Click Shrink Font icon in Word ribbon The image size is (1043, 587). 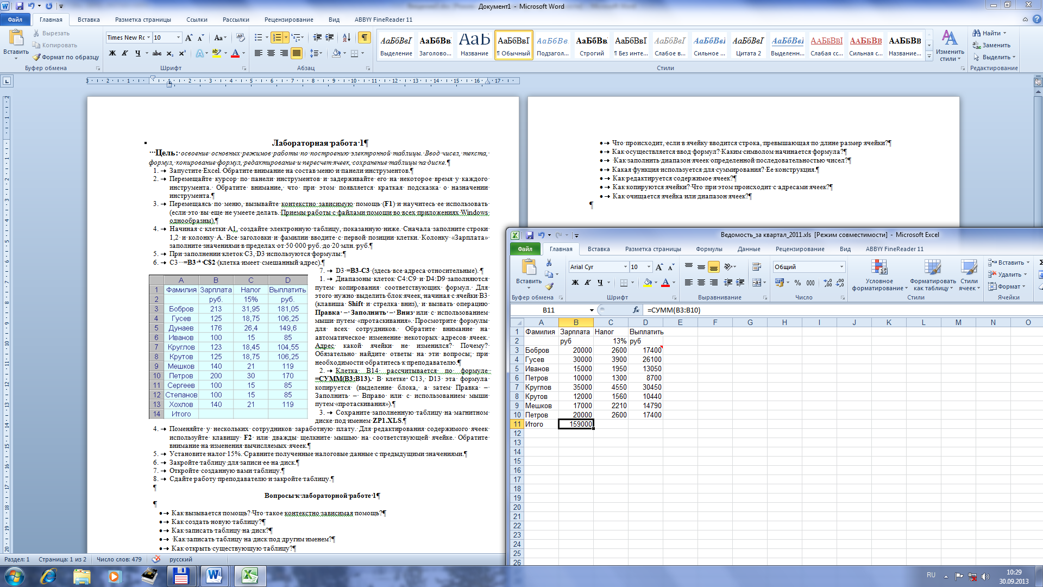(200, 38)
